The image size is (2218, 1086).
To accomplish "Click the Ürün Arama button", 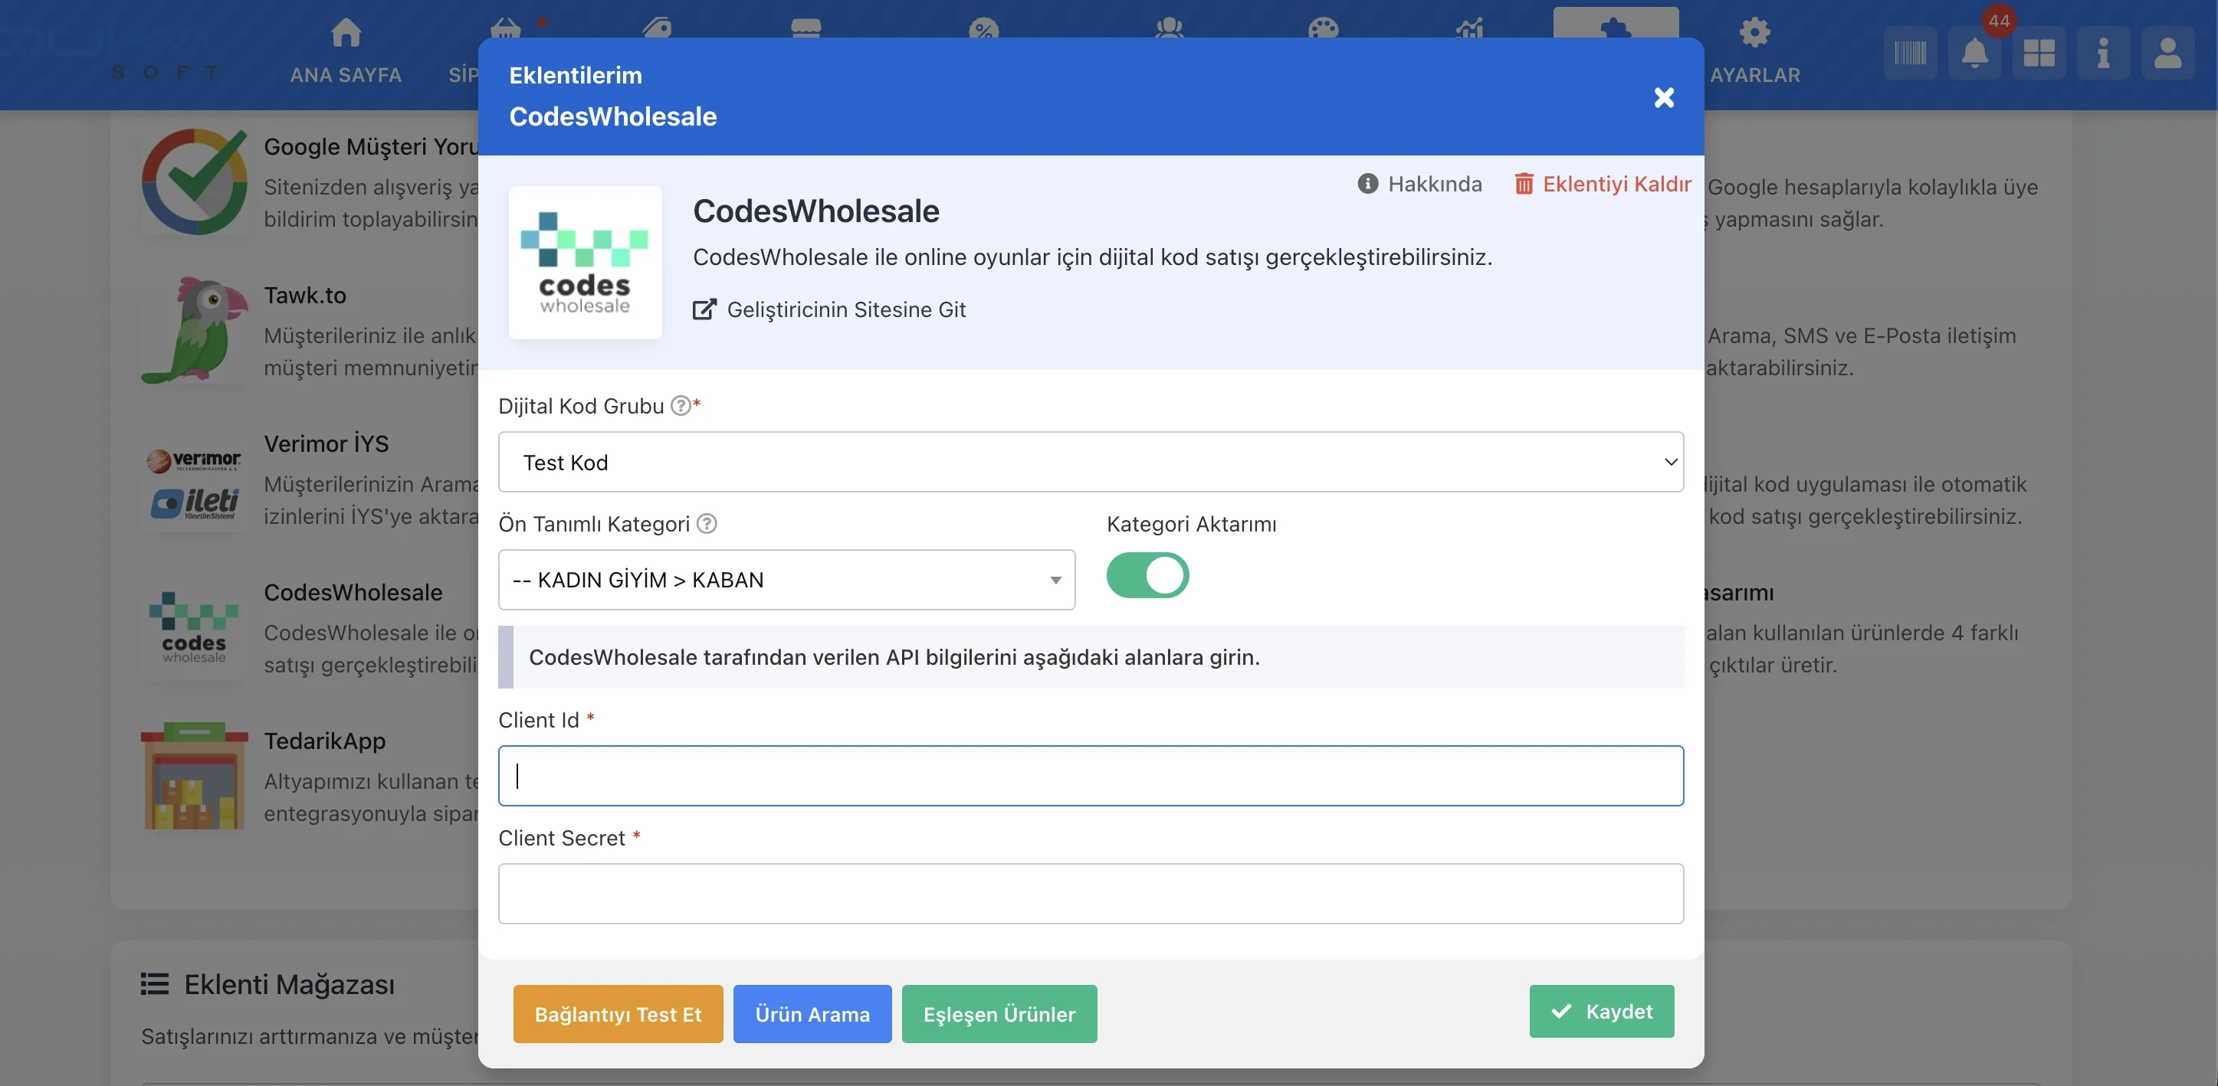I will (x=811, y=1014).
